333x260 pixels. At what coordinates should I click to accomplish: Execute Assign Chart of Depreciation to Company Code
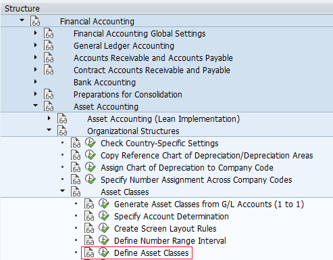pyautogui.click(x=91, y=167)
